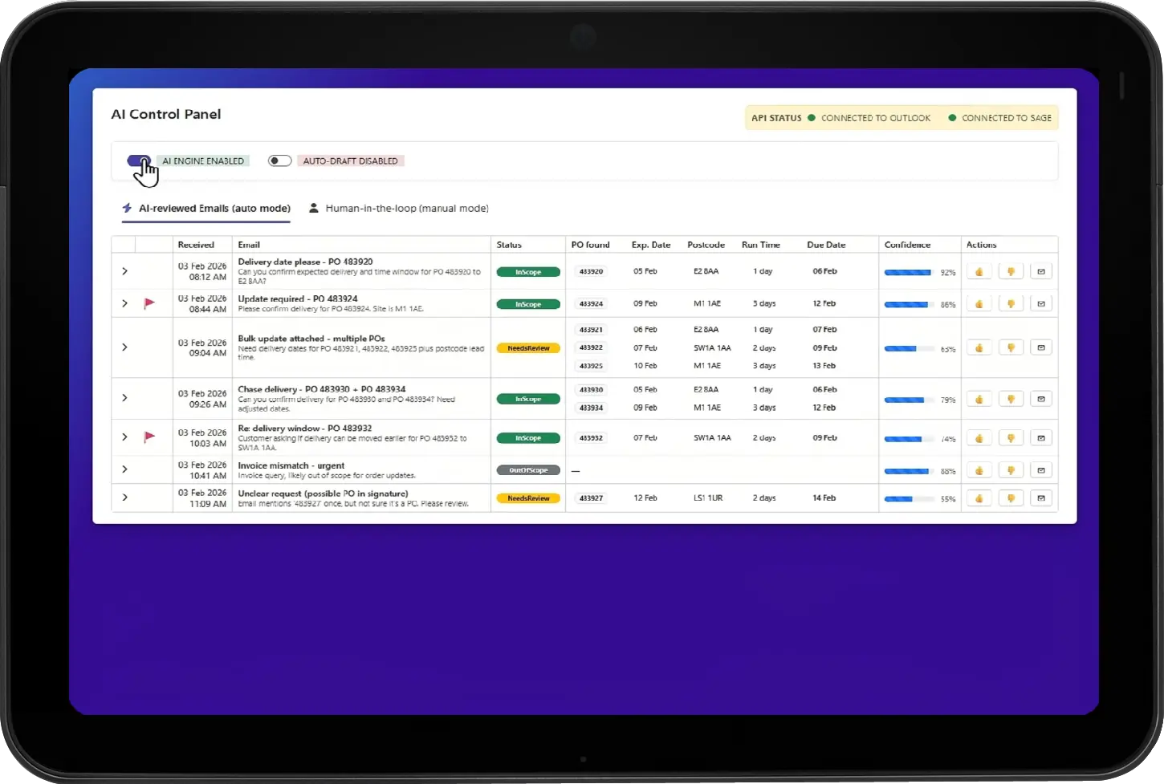Switch to Human-in-the-loop (manual mode) tab
Viewport: 1164px width, 784px height.
coord(399,208)
